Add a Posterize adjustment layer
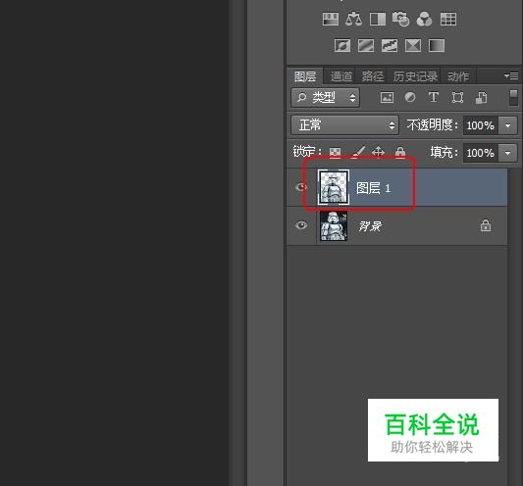 coord(366,45)
